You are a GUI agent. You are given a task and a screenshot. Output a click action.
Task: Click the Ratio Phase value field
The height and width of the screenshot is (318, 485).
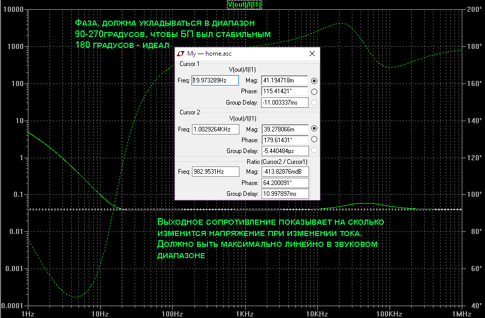[x=284, y=183]
